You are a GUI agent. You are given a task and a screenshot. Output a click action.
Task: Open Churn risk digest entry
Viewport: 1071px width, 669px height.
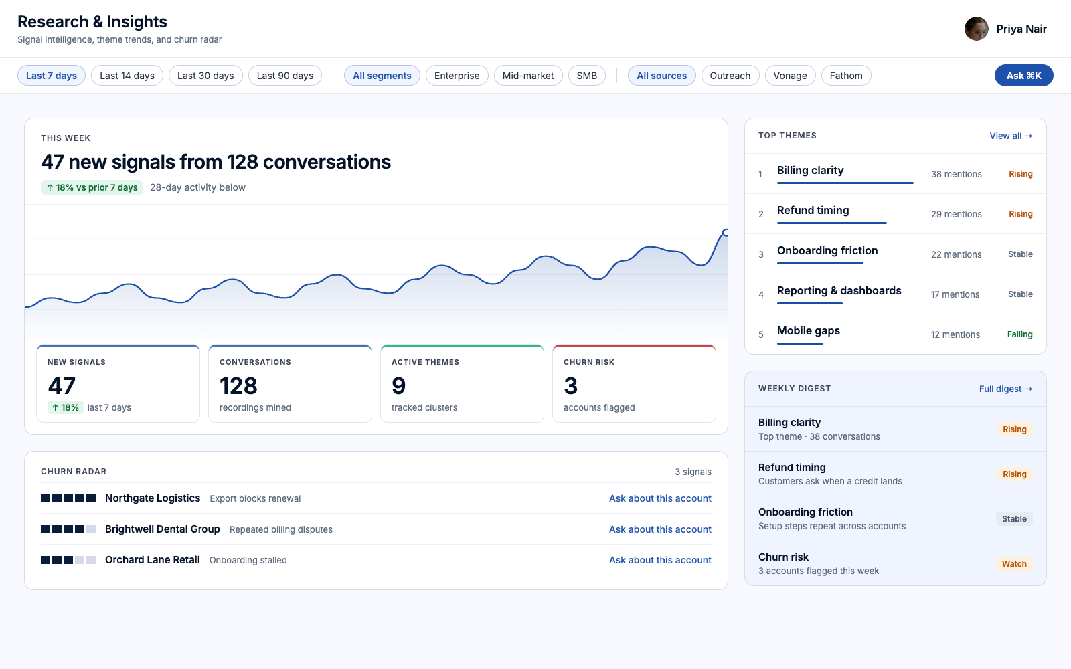coord(896,563)
